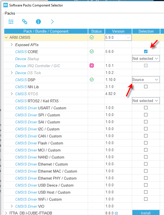Check CMSIS Driver Ethernet PHY / Custom
Screen dimensions: 164x215
tap(146, 178)
